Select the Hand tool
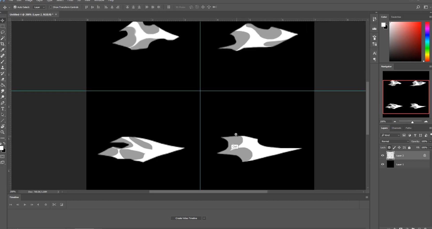 pos(3,126)
